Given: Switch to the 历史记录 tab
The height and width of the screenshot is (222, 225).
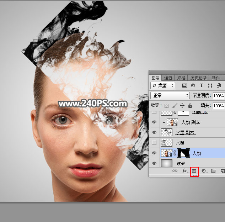Looking at the screenshot, I should (x=198, y=78).
